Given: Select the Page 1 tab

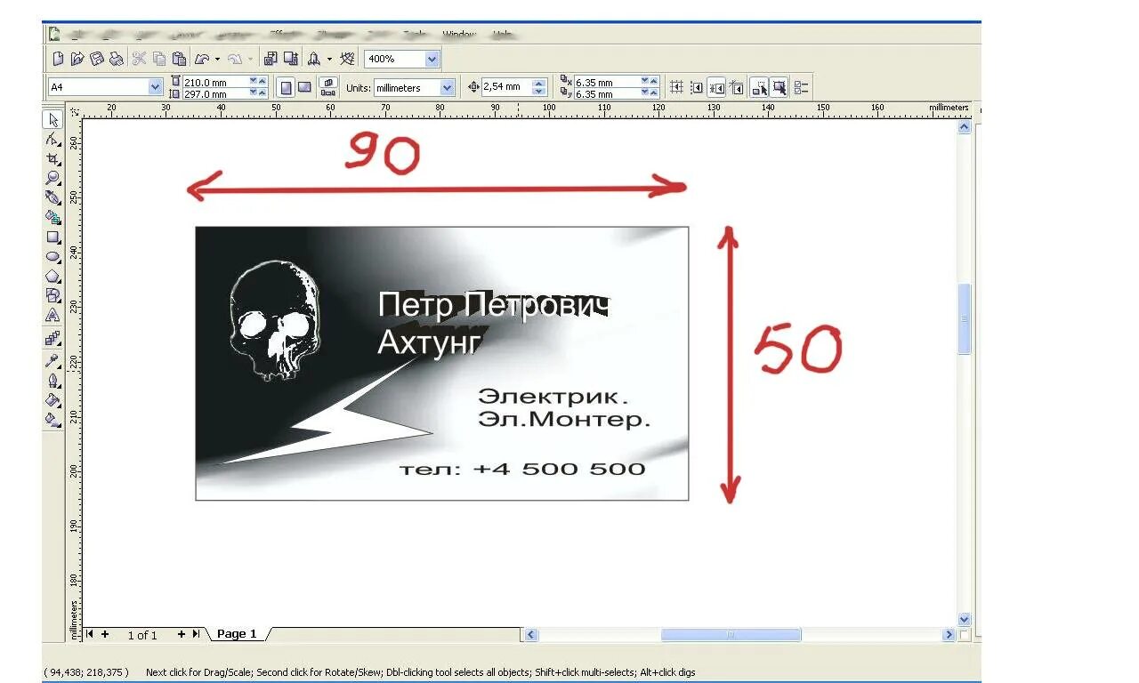Looking at the screenshot, I should [x=237, y=634].
